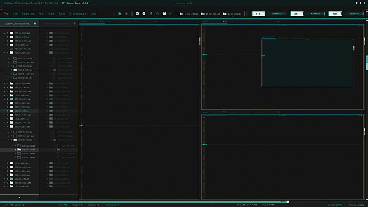Click Copy F4 in status bar
Viewport: 368px width, 207px height.
coord(77,205)
